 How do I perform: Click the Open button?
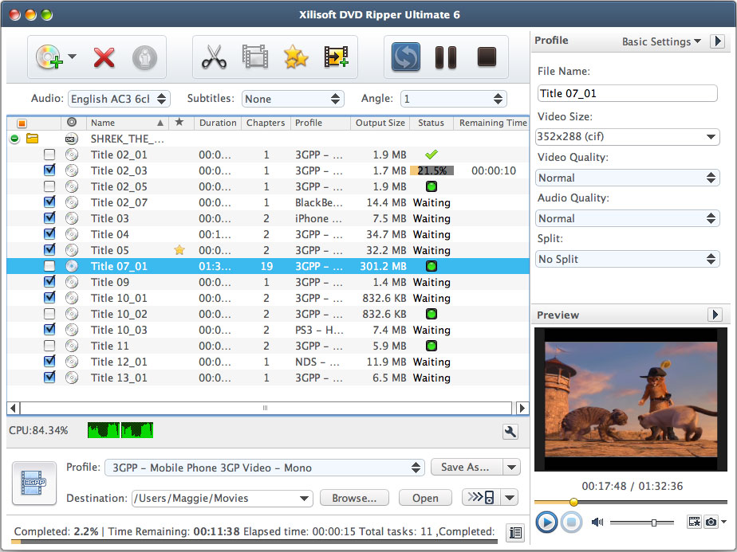click(425, 498)
